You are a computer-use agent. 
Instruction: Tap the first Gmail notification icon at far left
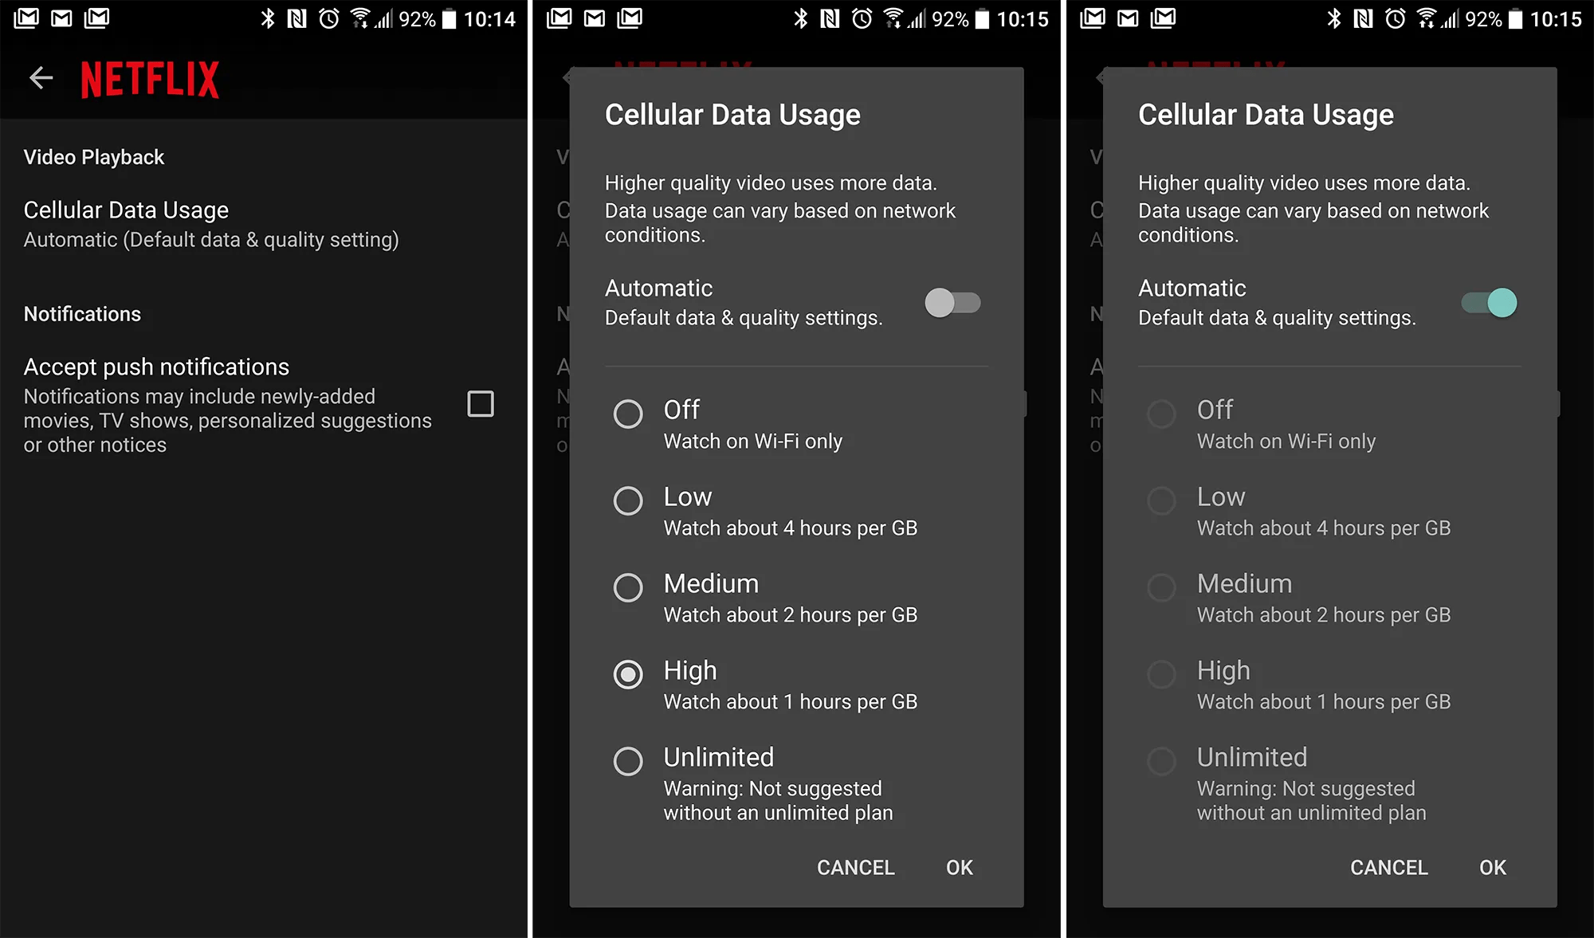coord(26,18)
